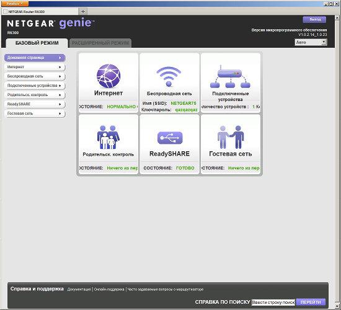This screenshot has width=341, height=310.
Task: Switch to БАЗОВЫЙ РЕЖИМ tab
Action: click(37, 43)
